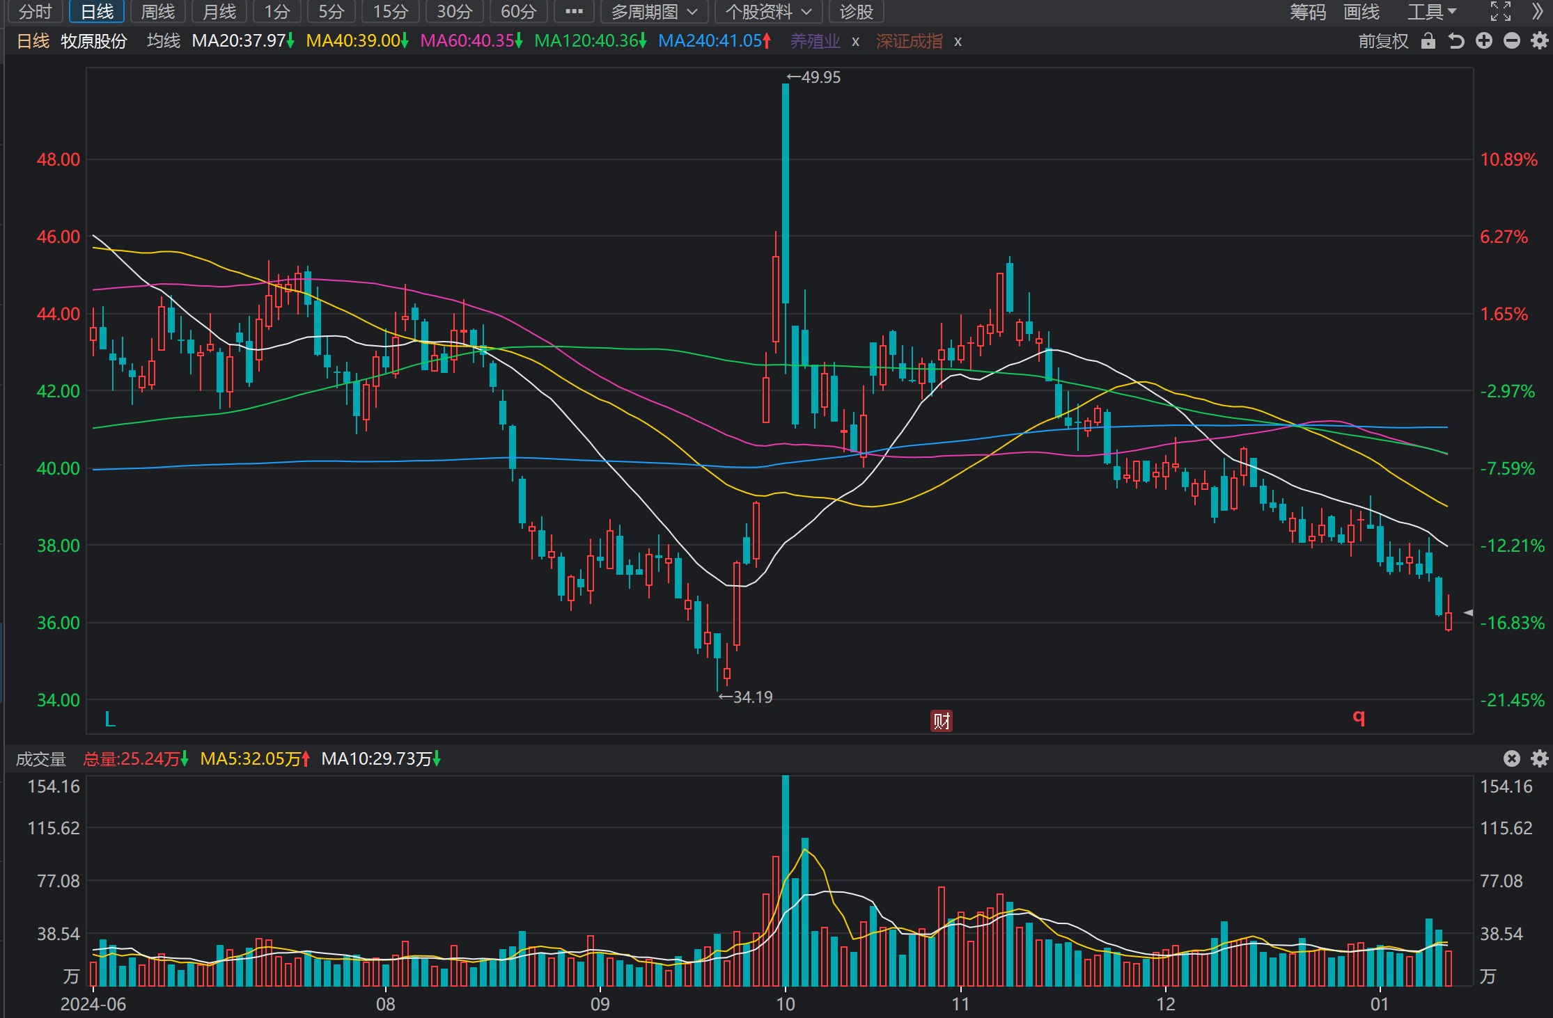Switch to the 周线 weekly tab
1553x1018 pixels.
point(158,12)
